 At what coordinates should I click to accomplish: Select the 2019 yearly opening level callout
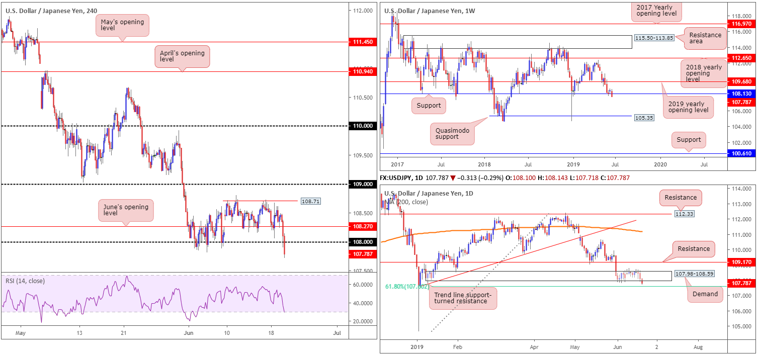click(x=688, y=107)
